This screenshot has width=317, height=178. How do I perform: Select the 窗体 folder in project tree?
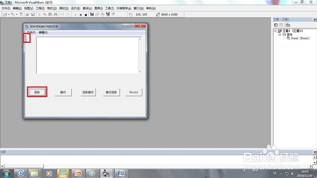coord(289,35)
